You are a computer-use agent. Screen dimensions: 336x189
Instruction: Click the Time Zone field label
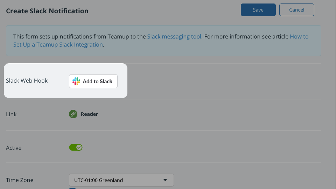coord(20,180)
